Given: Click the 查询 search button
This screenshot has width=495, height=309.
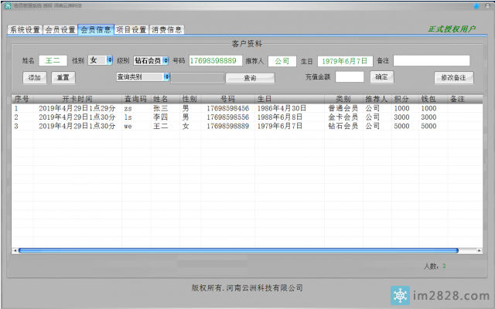Looking at the screenshot, I should tap(250, 78).
